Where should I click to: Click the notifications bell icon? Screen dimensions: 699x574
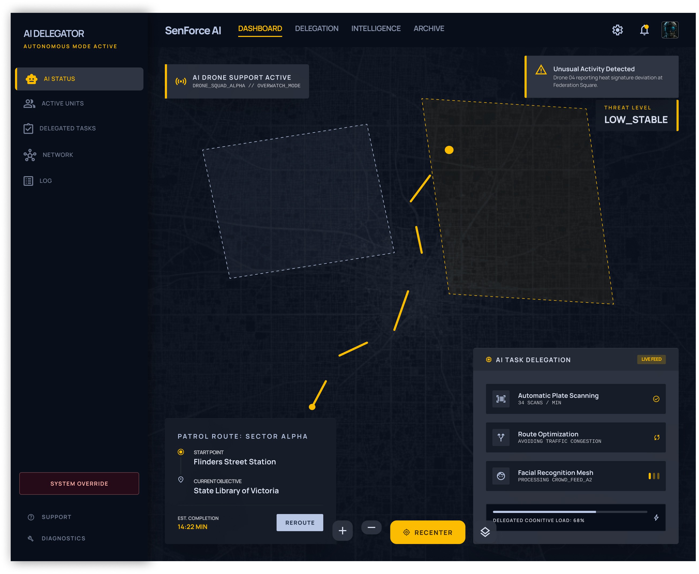pos(644,30)
